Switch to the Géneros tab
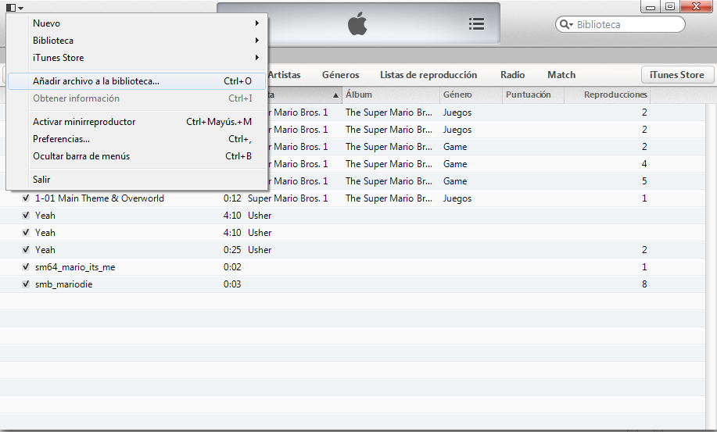This screenshot has height=432, width=717. tap(340, 75)
